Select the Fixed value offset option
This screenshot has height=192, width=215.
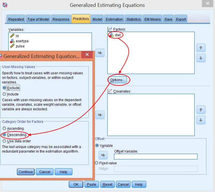tap(97, 163)
